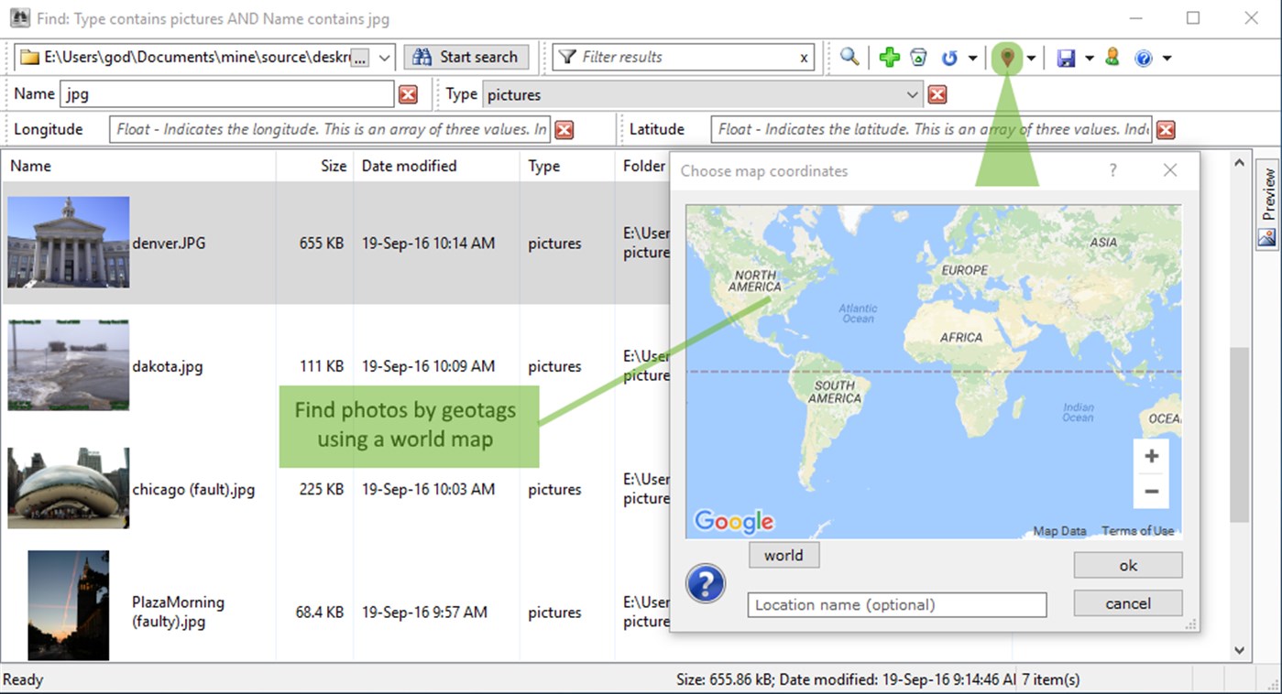Screen dimensions: 1282x694
Task: Click the help icon inside map dialog
Action: [706, 583]
